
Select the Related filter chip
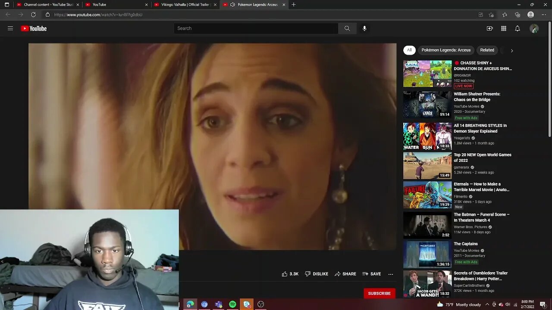point(487,50)
